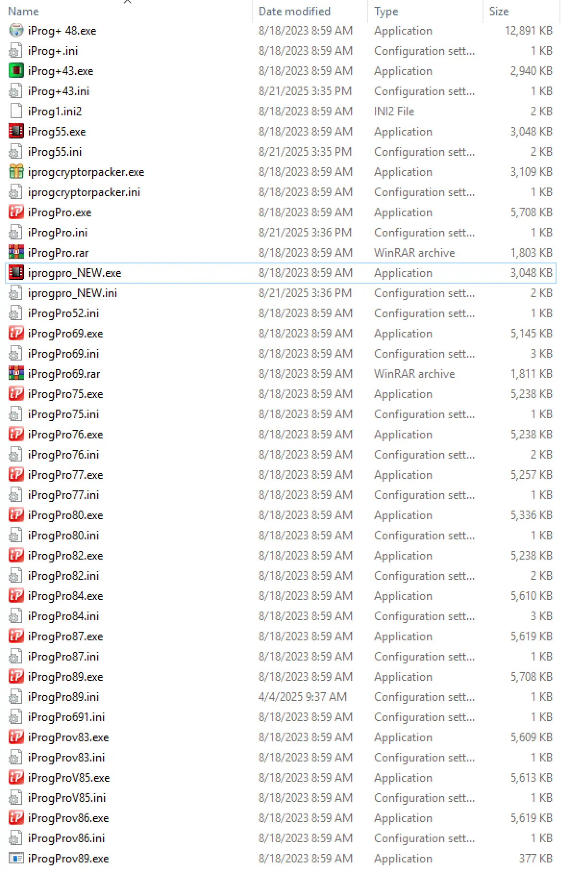
Task: Click the file name iprogpro_NEW.ini
Action: (x=73, y=293)
